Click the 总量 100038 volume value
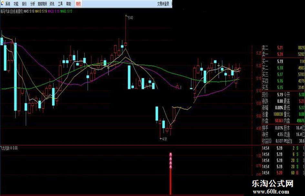This screenshot has width=305, height=196. tap(278, 114)
